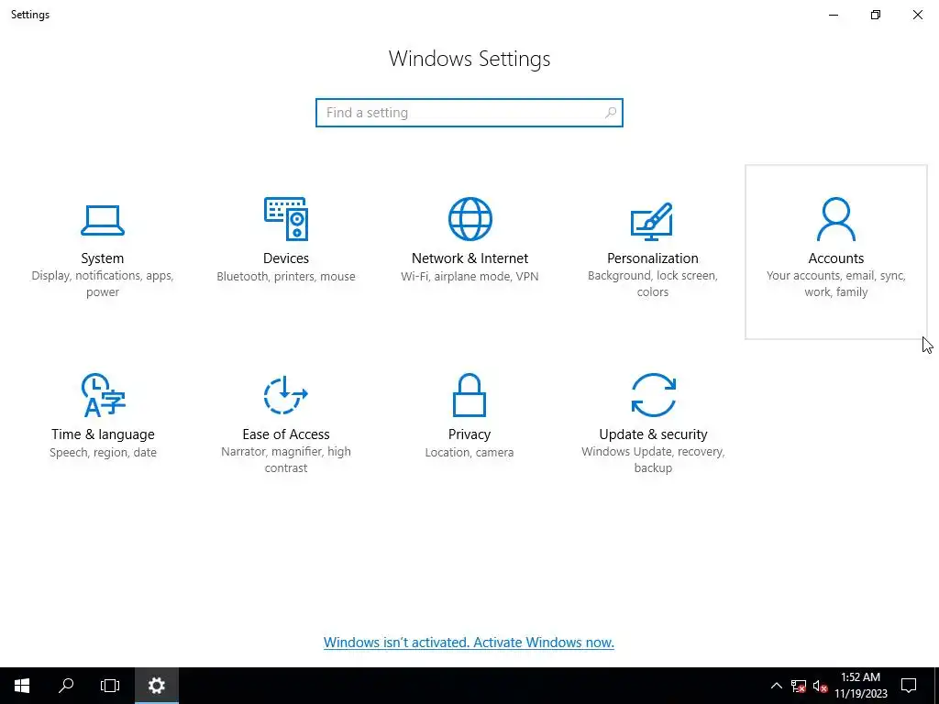The height and width of the screenshot is (704, 939).
Task: Focus the Find a setting field
Action: [469, 113]
